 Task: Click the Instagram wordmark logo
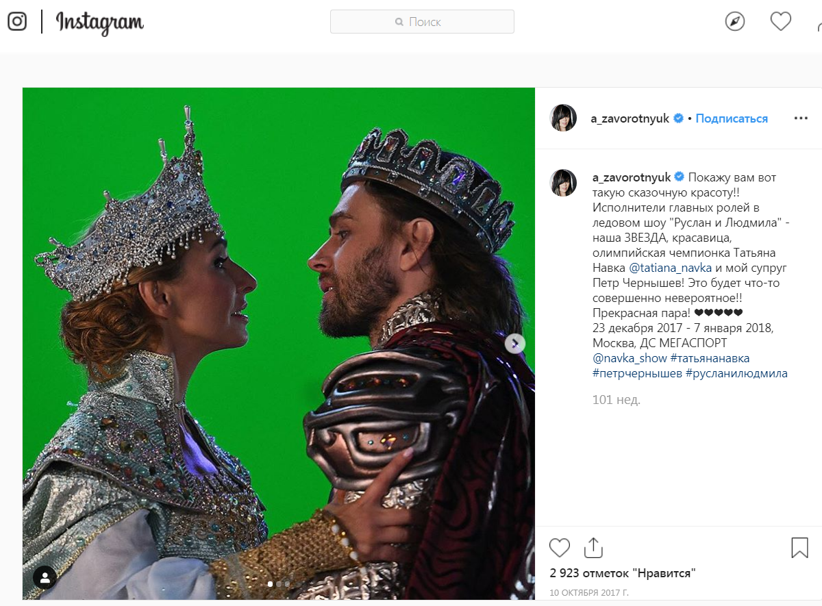[x=100, y=22]
